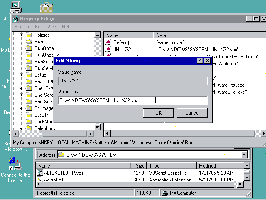The height and width of the screenshot is (200, 266).
Task: Open the Registry menu
Action: [22, 27]
